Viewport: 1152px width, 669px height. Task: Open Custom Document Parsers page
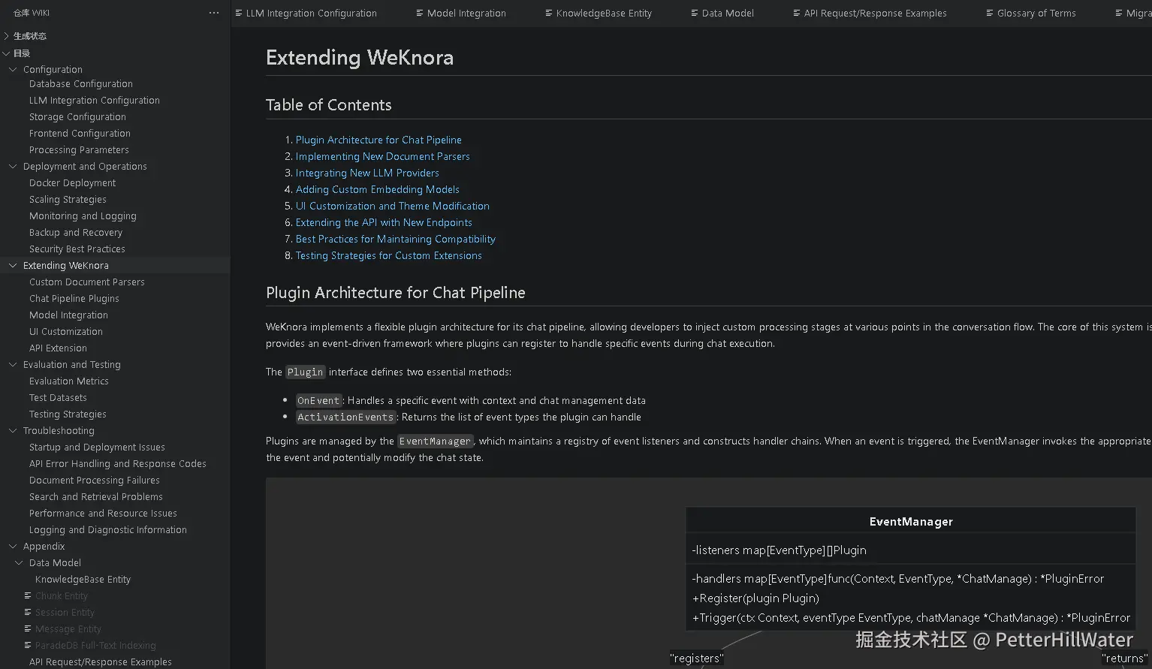click(87, 282)
